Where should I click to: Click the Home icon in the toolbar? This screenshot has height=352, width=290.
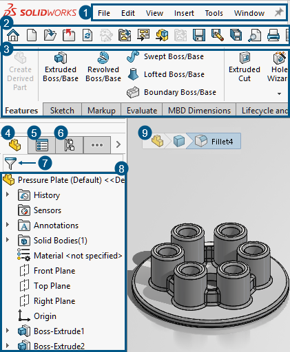pos(13,35)
